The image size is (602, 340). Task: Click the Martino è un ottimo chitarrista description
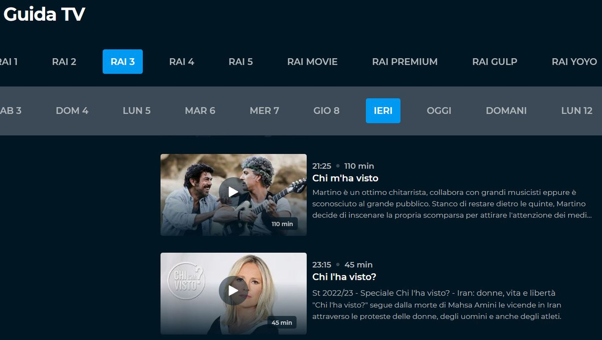click(452, 204)
